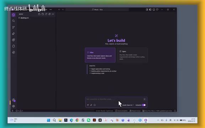Click the circle icon in chat toolbar
This screenshot has height=128, width=205.
click(95, 105)
